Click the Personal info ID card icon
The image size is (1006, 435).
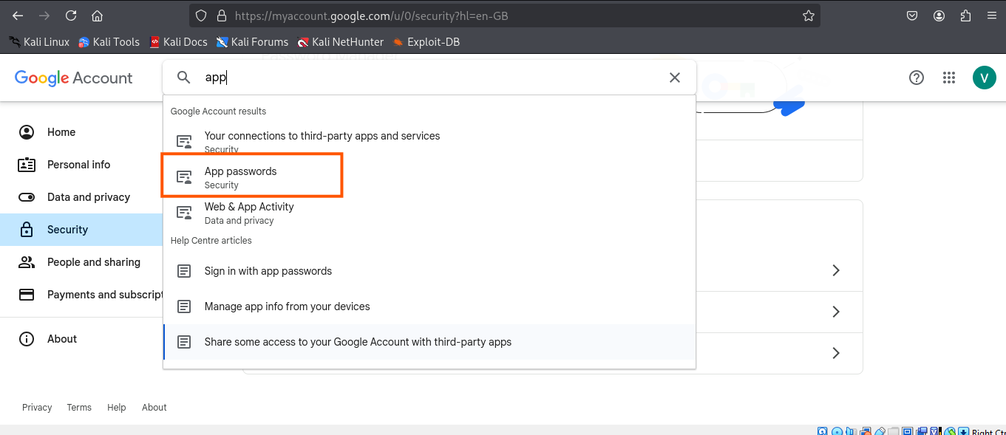pyautogui.click(x=27, y=165)
